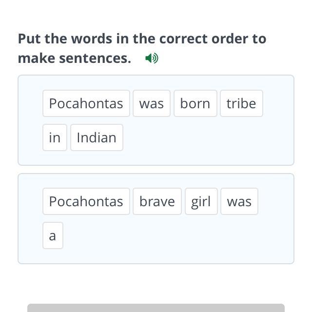
Task: Click the 'girl' word tile
Action: tap(201, 201)
